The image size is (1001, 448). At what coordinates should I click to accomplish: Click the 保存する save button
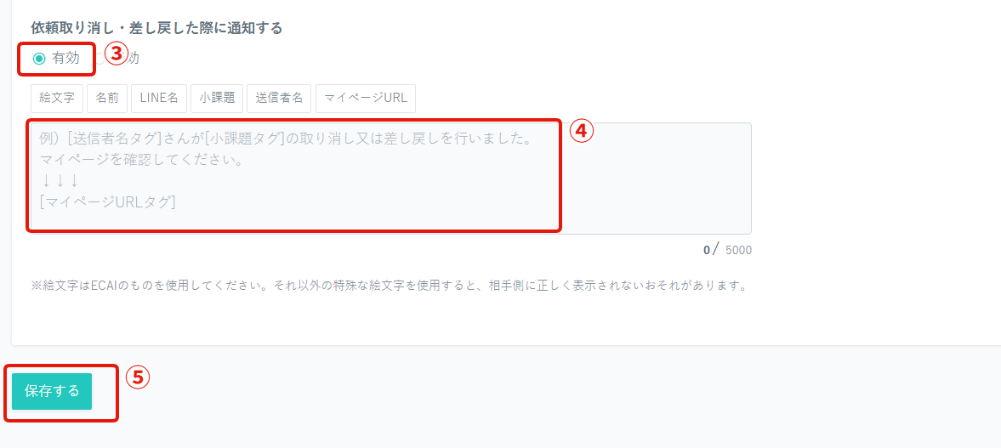52,391
